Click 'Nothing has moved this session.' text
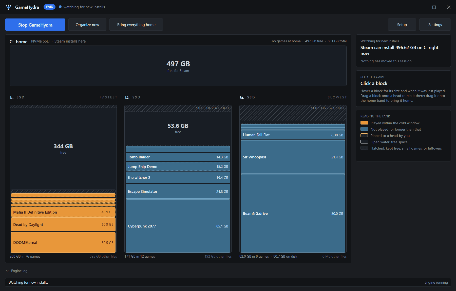Image resolution: width=456 pixels, height=291 pixels. tap(386, 61)
